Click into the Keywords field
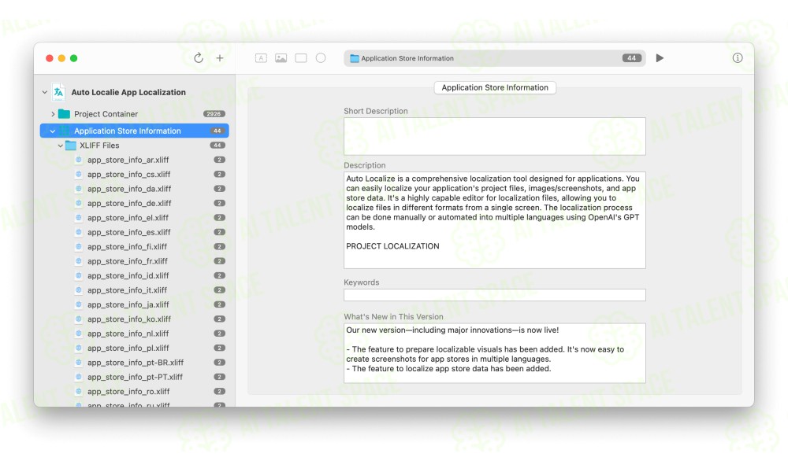The image size is (788, 472). coord(495,295)
